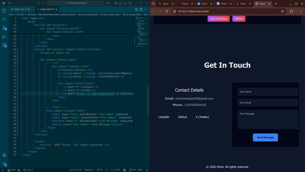Select section#contact.contact-section breadcrumb
Viewport: 305px width, 172px height.
pos(57,15)
